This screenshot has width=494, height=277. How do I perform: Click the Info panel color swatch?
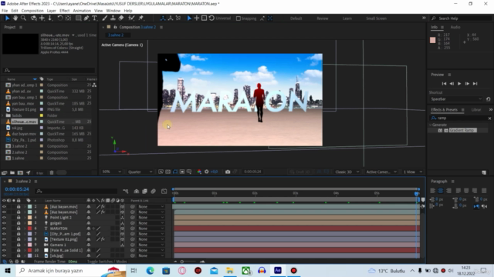coord(432,40)
